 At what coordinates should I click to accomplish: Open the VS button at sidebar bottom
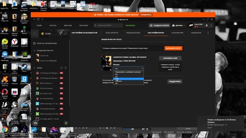coord(35,123)
